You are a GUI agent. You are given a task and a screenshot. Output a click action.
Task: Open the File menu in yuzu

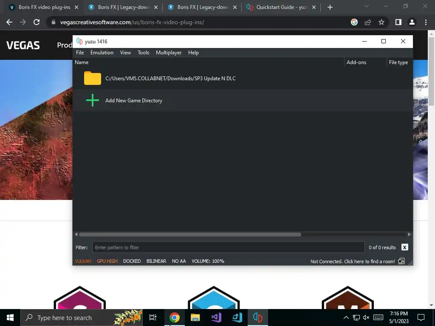pyautogui.click(x=80, y=52)
